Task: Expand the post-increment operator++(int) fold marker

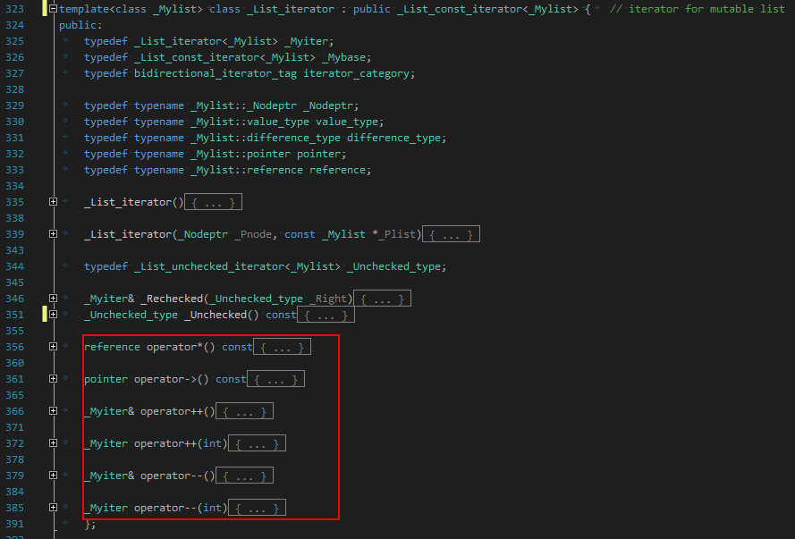Action: pyautogui.click(x=54, y=443)
